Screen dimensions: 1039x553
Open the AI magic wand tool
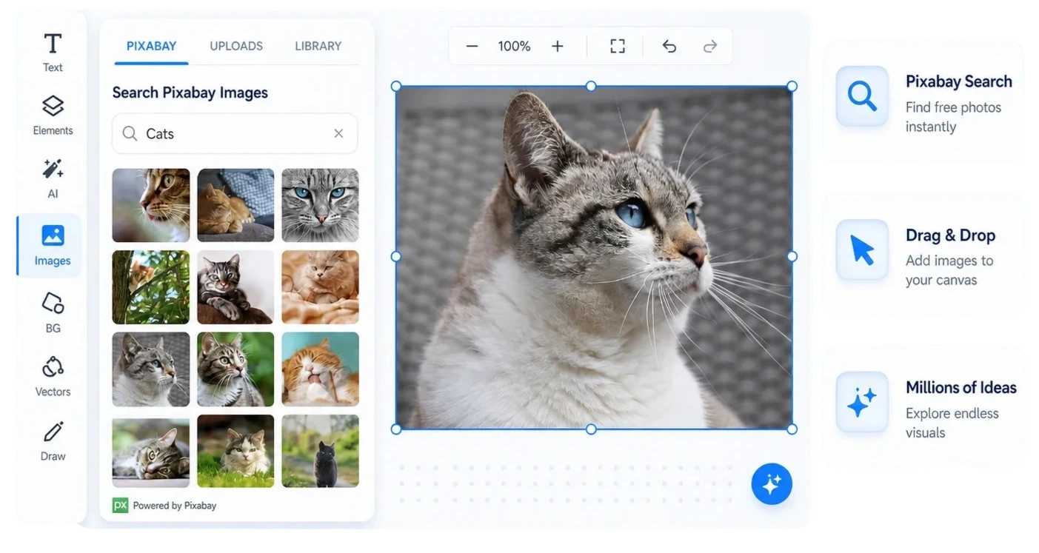[x=53, y=178]
